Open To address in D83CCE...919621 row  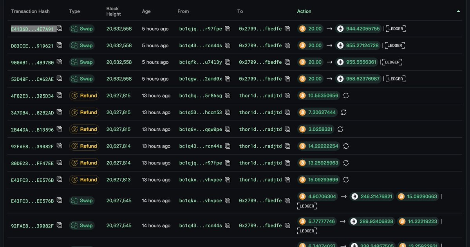[x=260, y=45]
